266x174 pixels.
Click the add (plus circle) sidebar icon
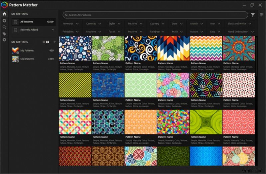pos(4,21)
